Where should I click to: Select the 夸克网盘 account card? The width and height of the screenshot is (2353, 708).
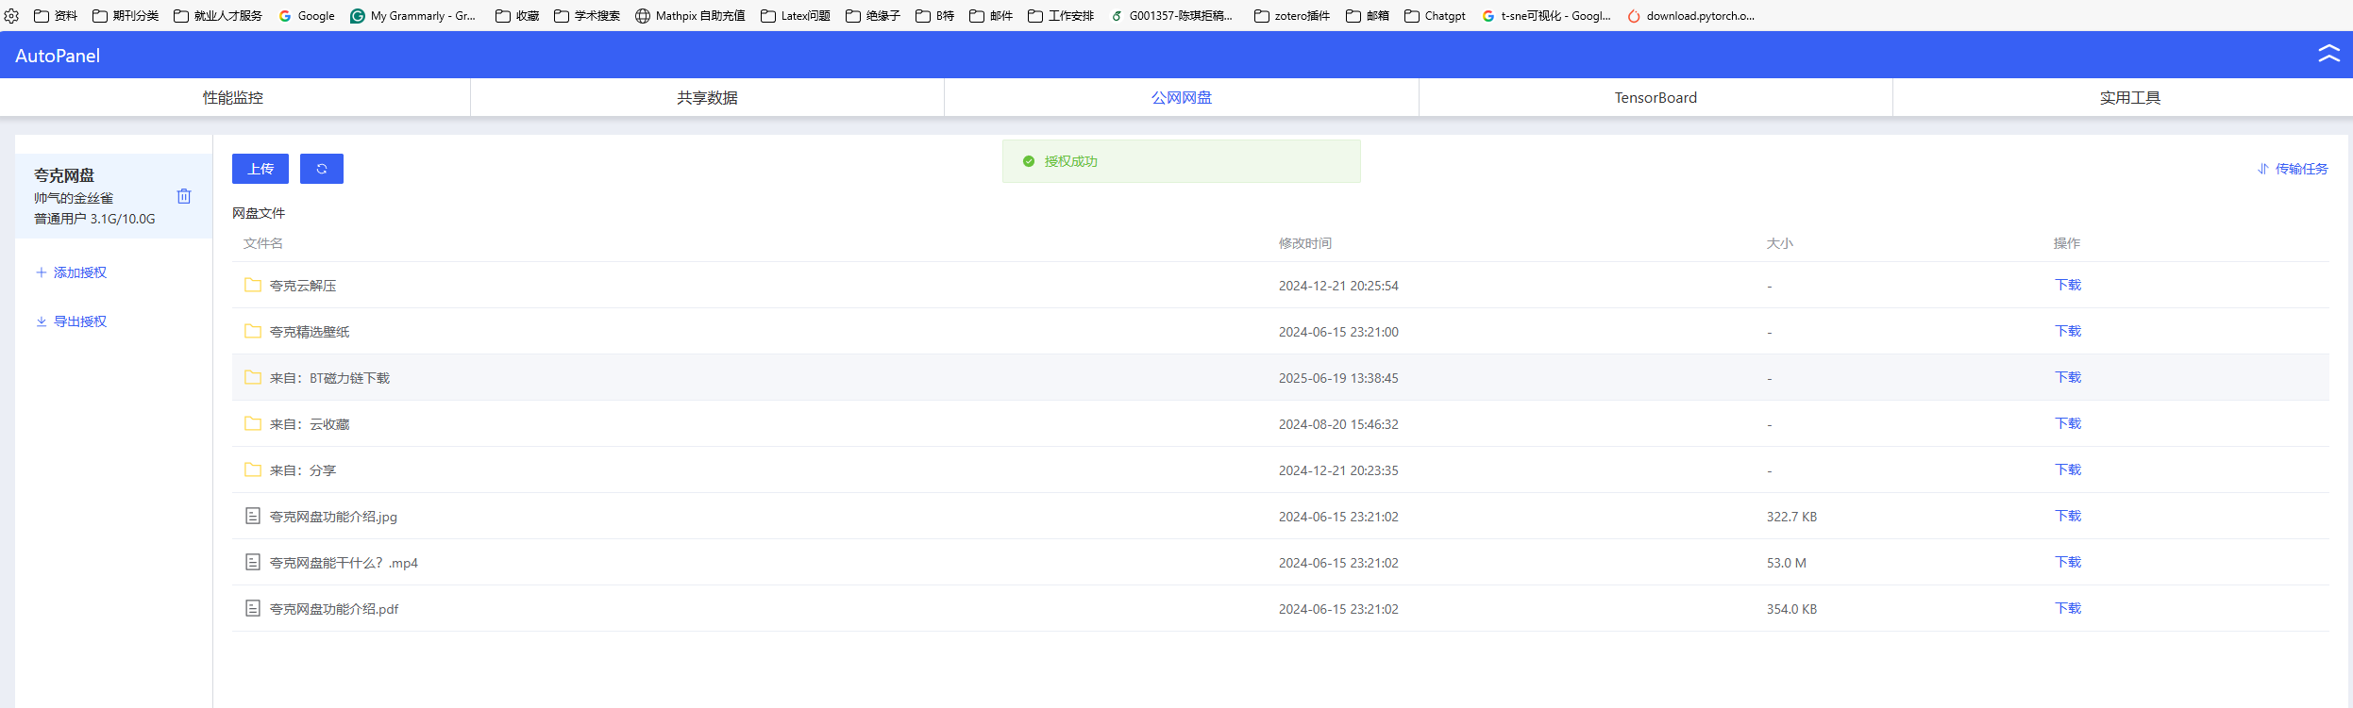(x=113, y=196)
